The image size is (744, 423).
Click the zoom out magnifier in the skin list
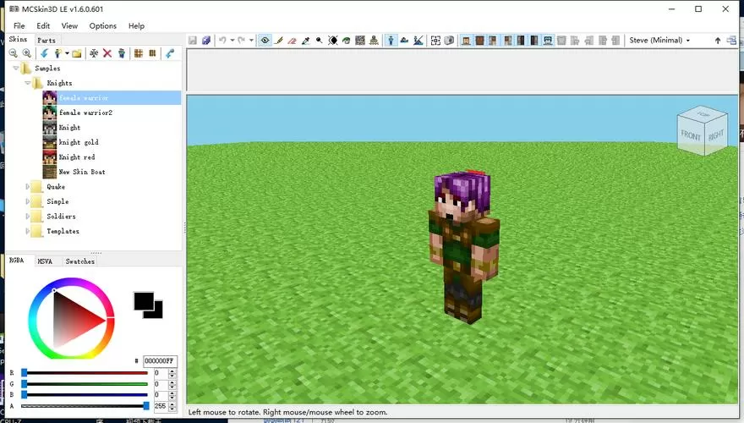click(14, 53)
